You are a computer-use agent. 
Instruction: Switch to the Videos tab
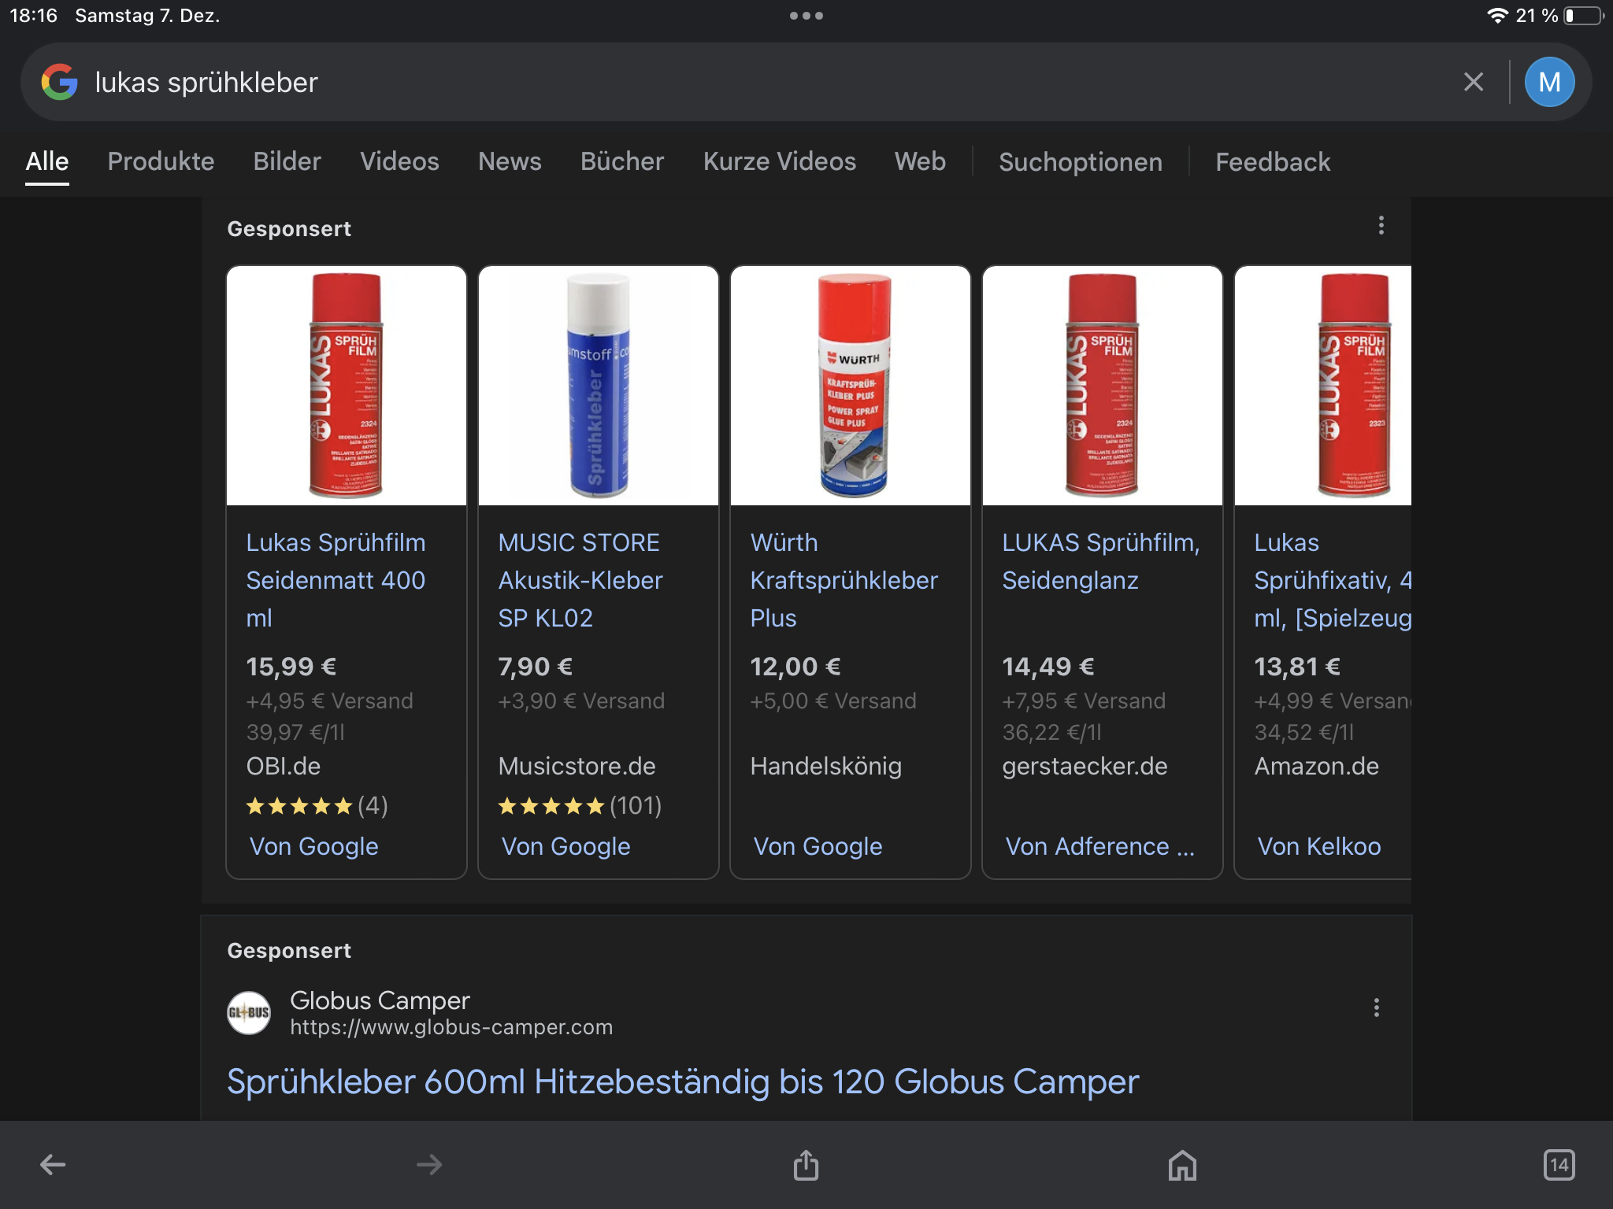[399, 161]
